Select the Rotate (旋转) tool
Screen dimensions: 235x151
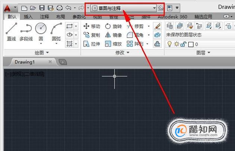pos(113,27)
